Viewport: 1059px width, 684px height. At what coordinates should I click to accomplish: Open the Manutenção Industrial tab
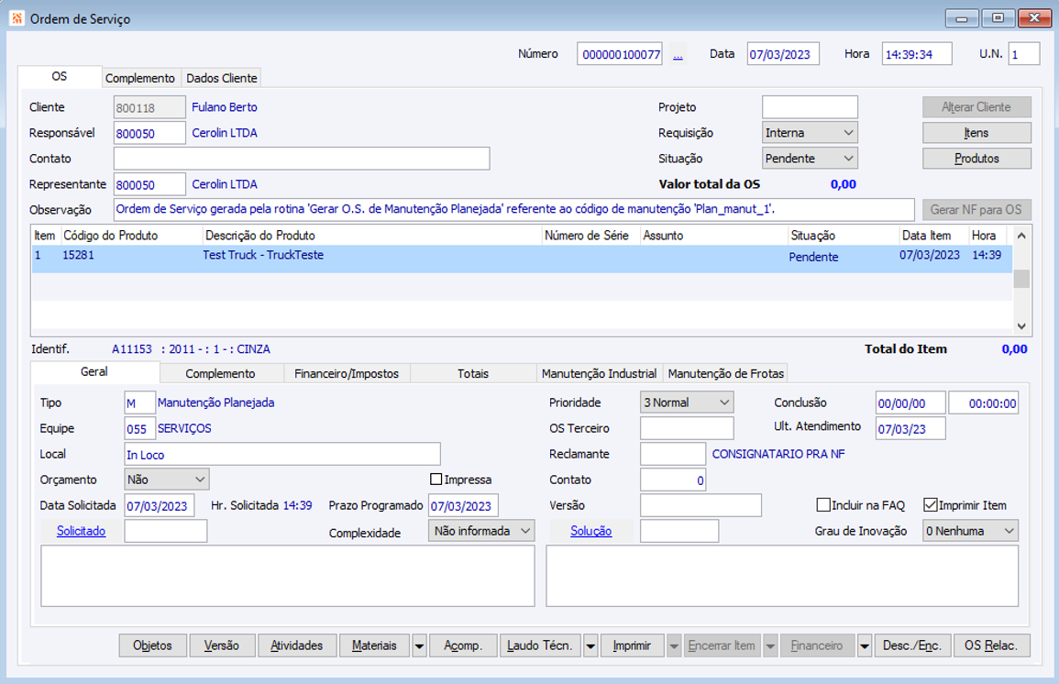[x=599, y=373]
